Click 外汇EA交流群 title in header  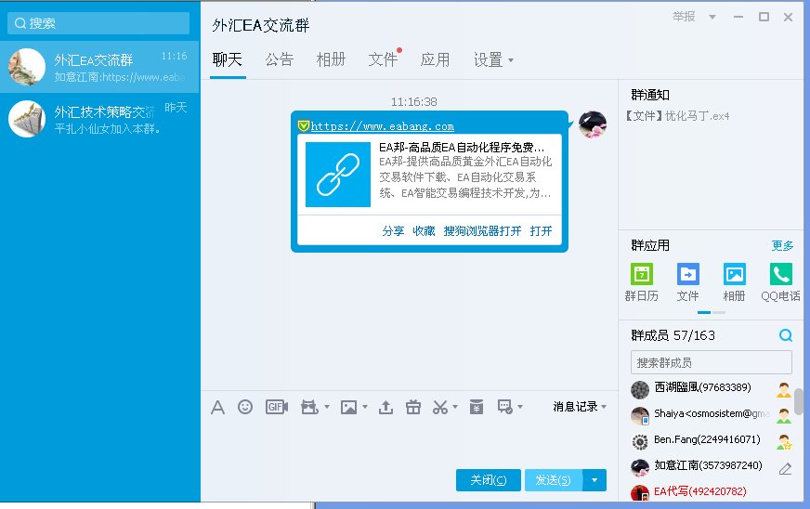coord(260,25)
